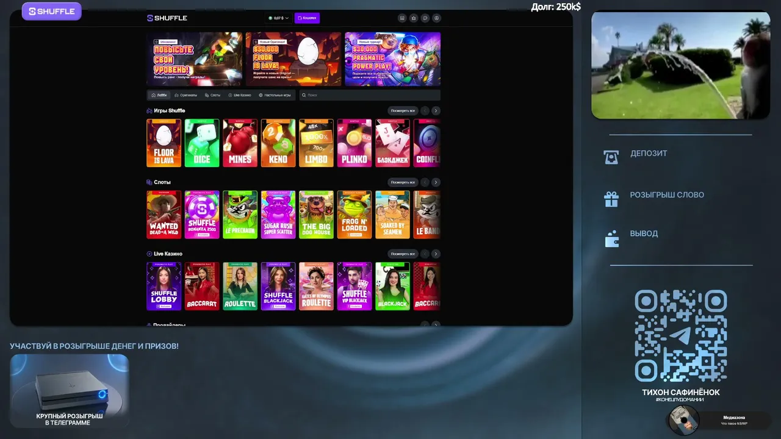The image size is (781, 439).
Task: Open the gift rewards icon in the header
Action: (414, 18)
